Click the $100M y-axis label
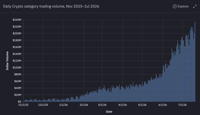 pos(17,68)
